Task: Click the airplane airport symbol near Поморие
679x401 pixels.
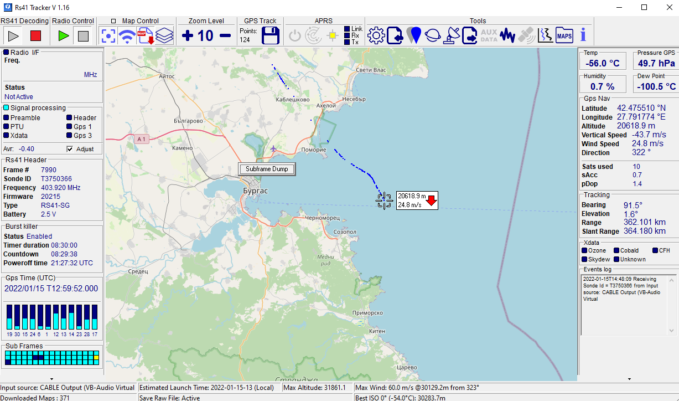Action: click(x=273, y=148)
